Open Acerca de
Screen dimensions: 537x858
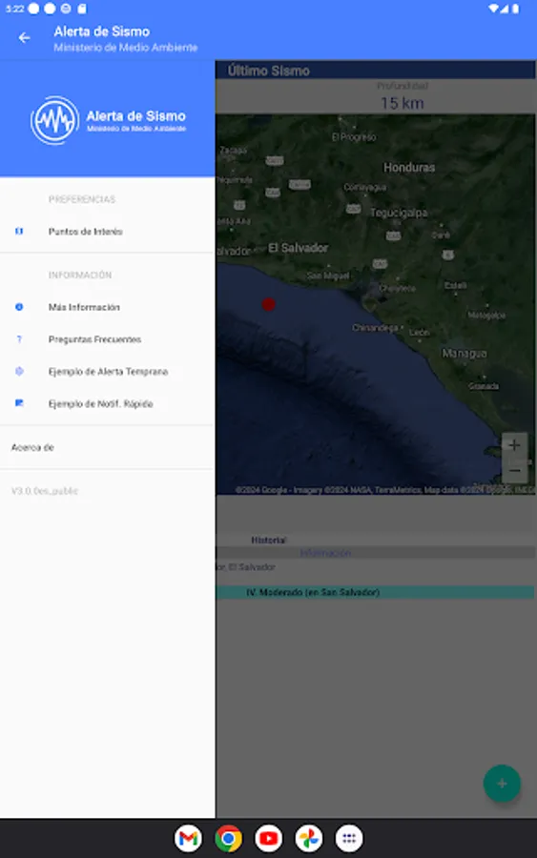[107, 448]
